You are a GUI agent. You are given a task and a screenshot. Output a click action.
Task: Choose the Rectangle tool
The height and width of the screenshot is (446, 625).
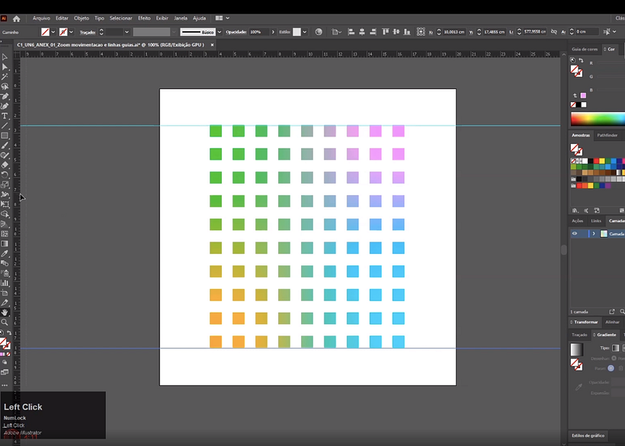point(5,136)
